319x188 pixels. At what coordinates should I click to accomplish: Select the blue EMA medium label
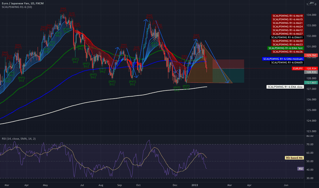pyautogui.click(x=283, y=59)
